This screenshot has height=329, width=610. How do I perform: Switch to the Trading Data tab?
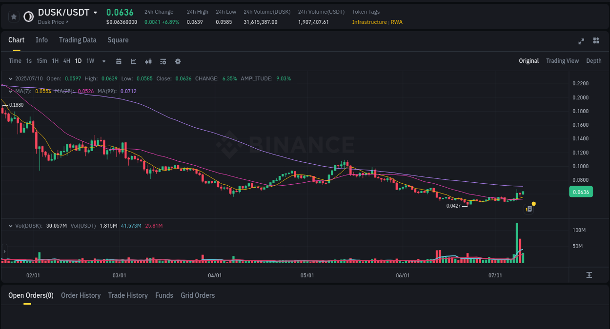pos(78,40)
